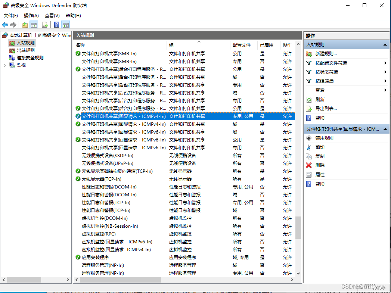
Task: Open the 帮助(H) menu
Action: coord(73,15)
